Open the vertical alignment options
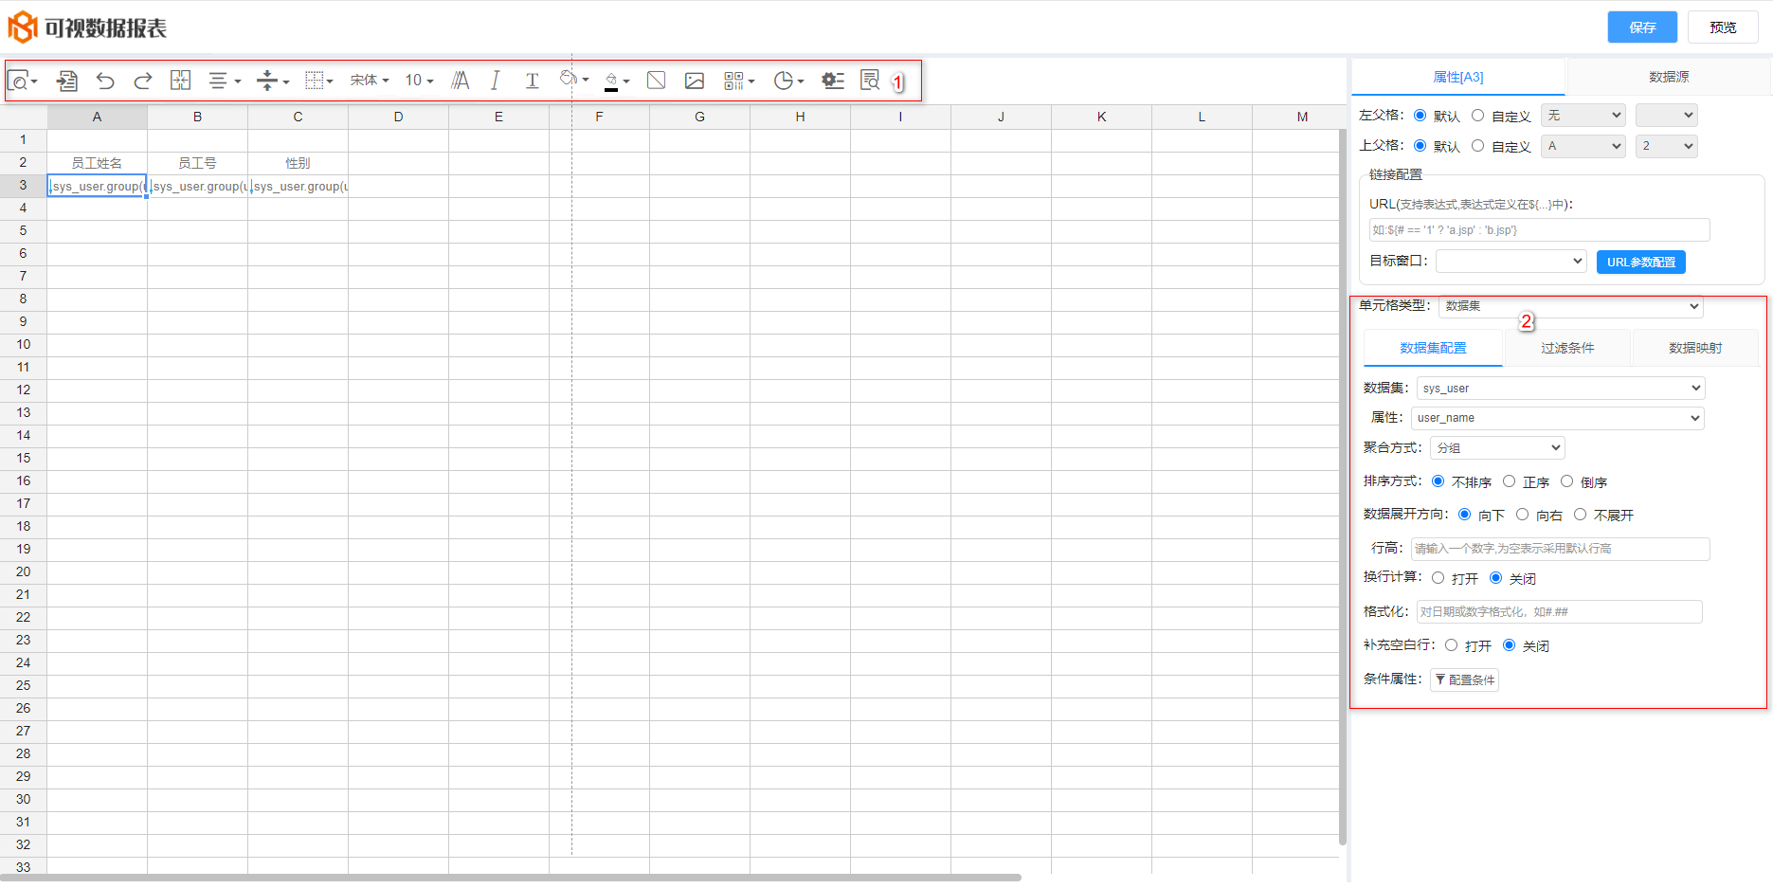The image size is (1773, 888). point(273,81)
